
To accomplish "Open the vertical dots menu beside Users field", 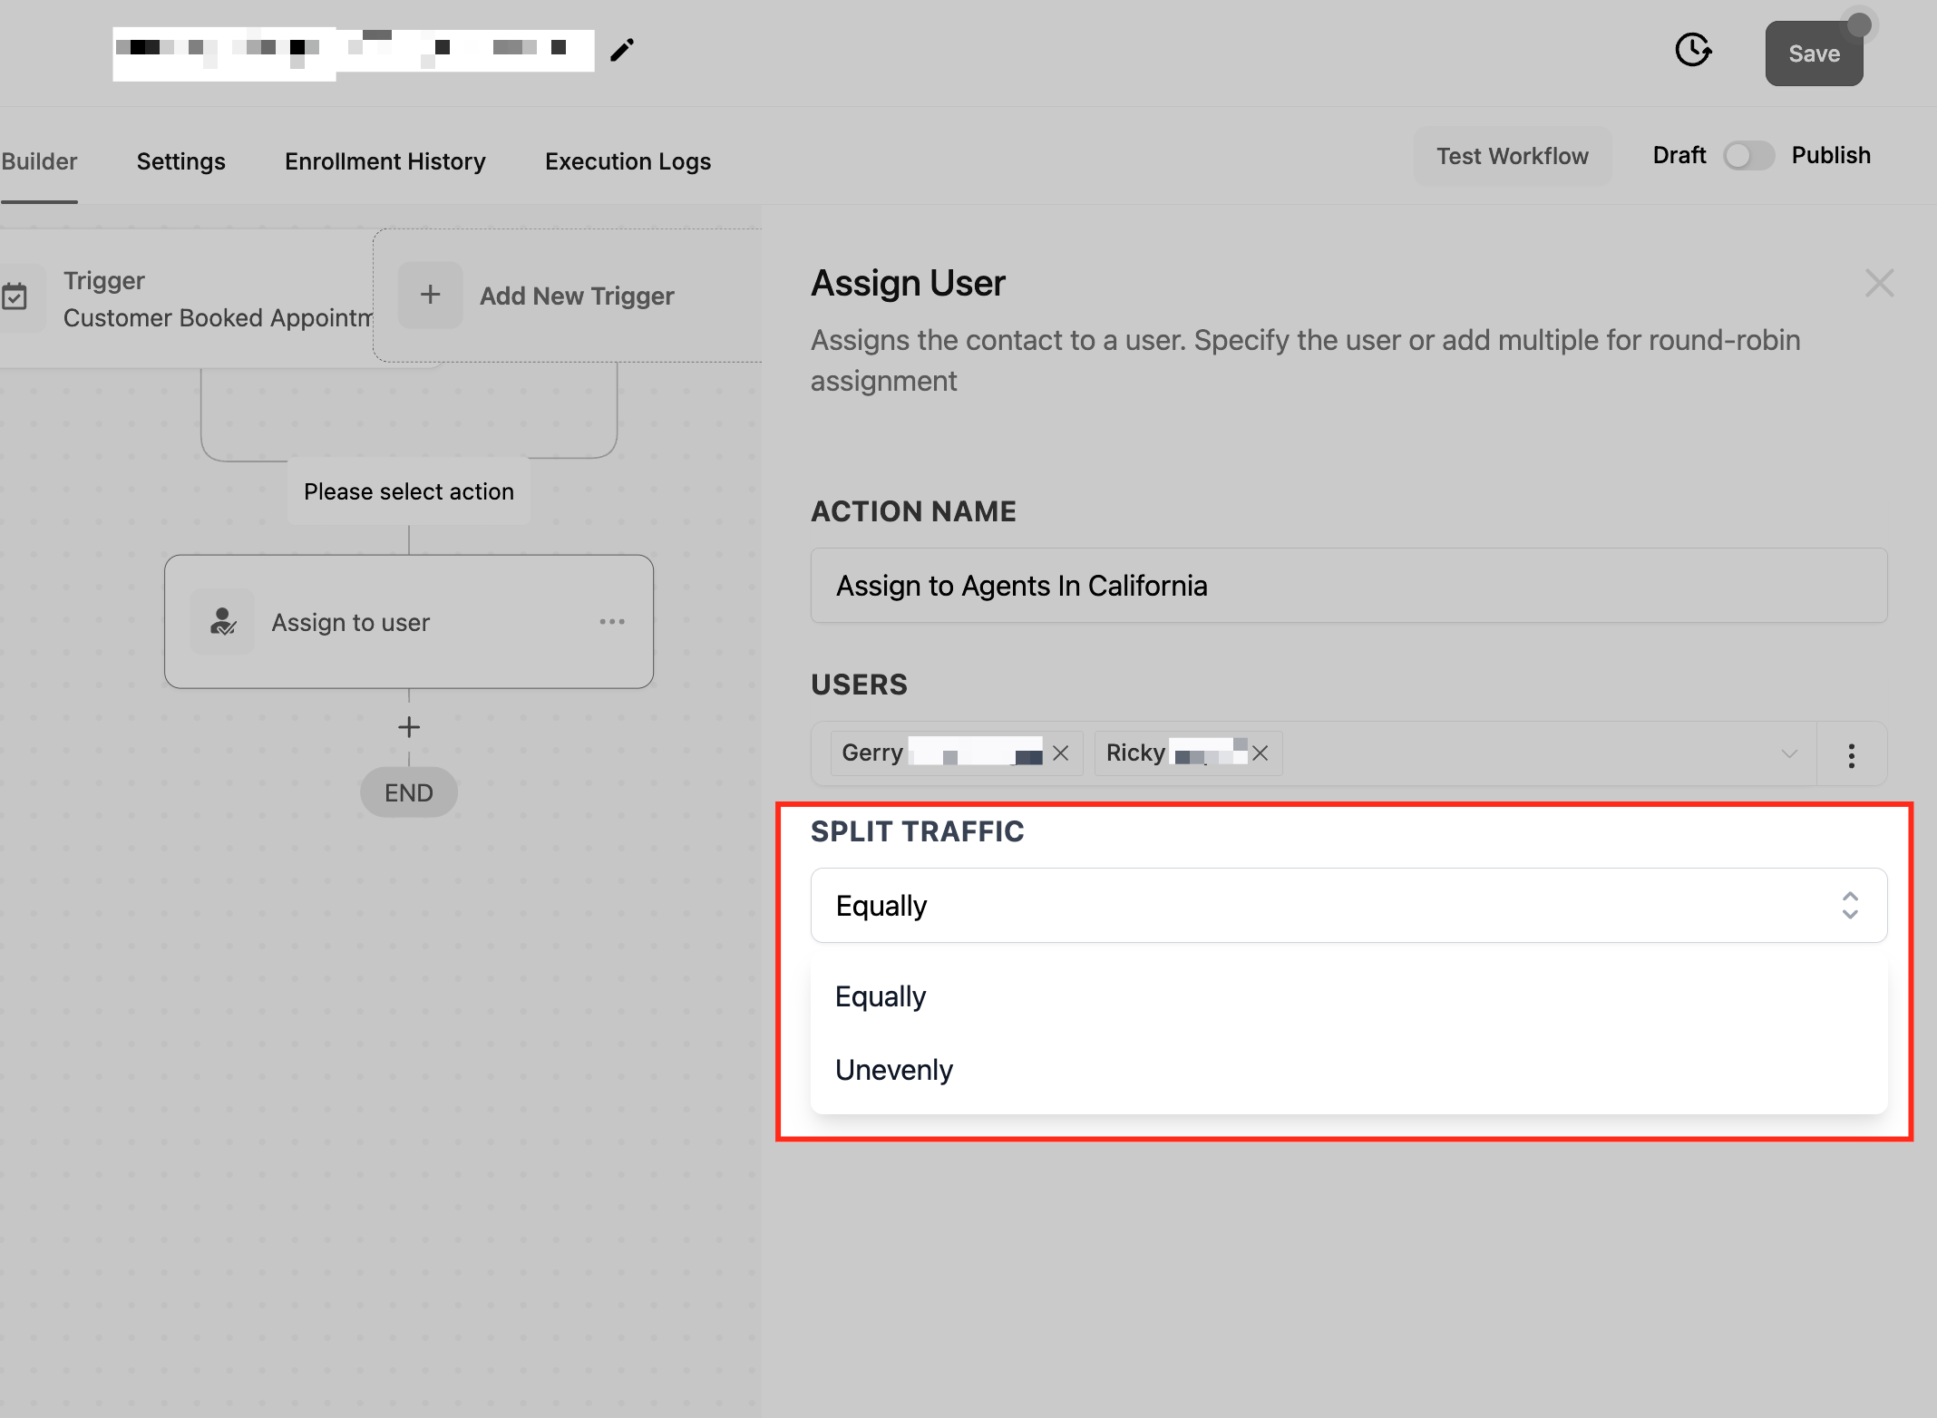I will point(1852,754).
